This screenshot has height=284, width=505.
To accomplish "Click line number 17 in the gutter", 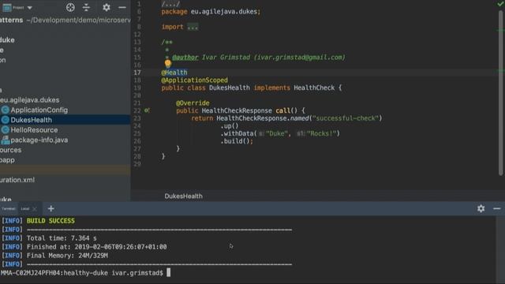I will point(137,73).
